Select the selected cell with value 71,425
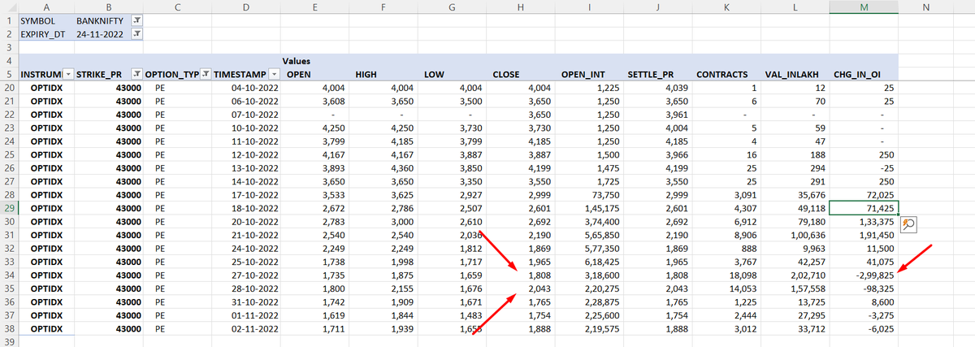 864,209
